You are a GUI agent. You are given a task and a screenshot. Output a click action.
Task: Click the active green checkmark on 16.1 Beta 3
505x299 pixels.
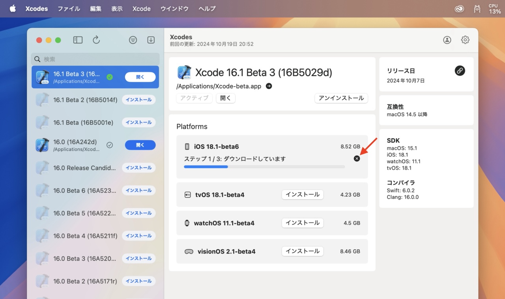[110, 77]
